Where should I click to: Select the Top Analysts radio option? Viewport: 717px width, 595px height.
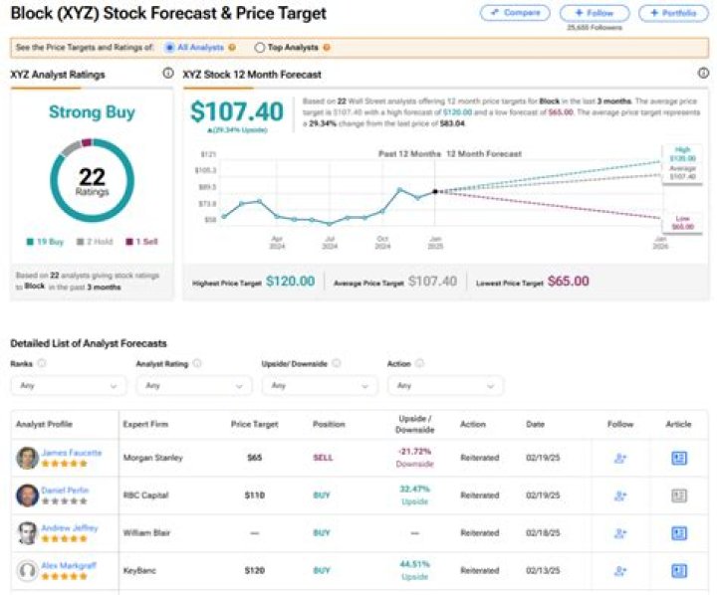point(261,47)
